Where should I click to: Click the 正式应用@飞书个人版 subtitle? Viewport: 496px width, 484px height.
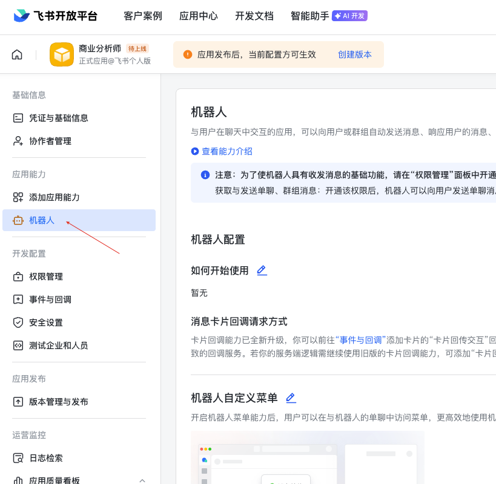click(115, 61)
